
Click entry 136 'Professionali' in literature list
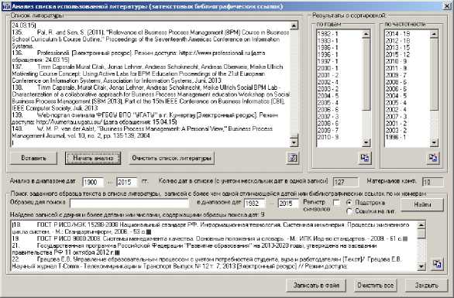[139, 57]
